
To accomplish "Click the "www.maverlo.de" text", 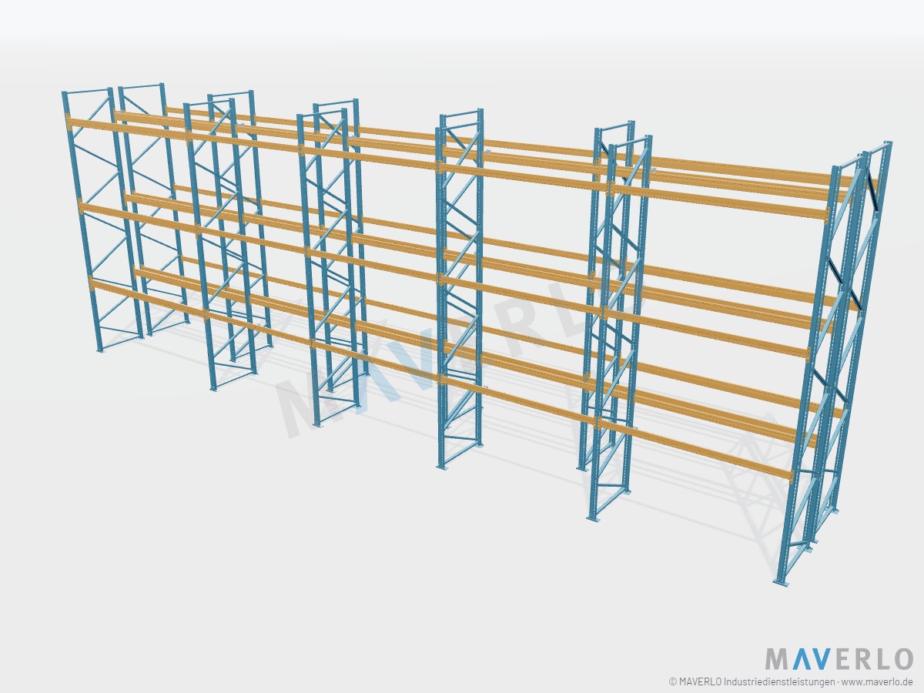I will pos(878,682).
